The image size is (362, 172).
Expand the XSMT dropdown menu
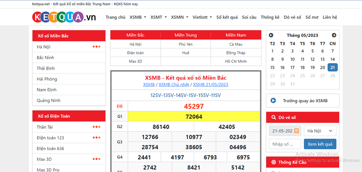158,17
